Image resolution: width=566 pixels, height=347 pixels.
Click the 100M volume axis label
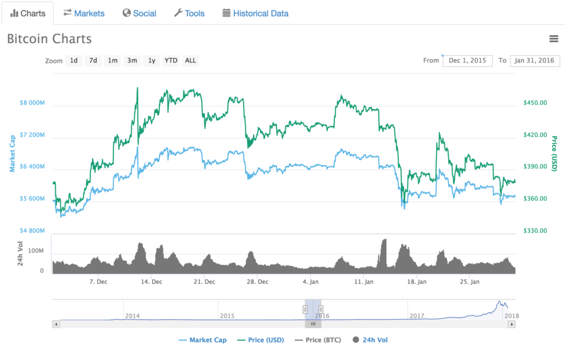pyautogui.click(x=36, y=251)
